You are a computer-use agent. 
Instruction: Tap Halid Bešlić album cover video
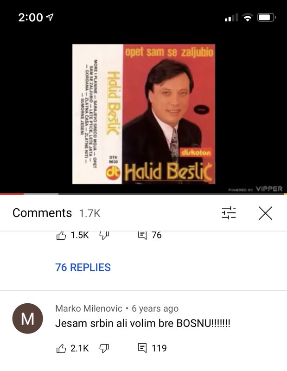(144, 114)
